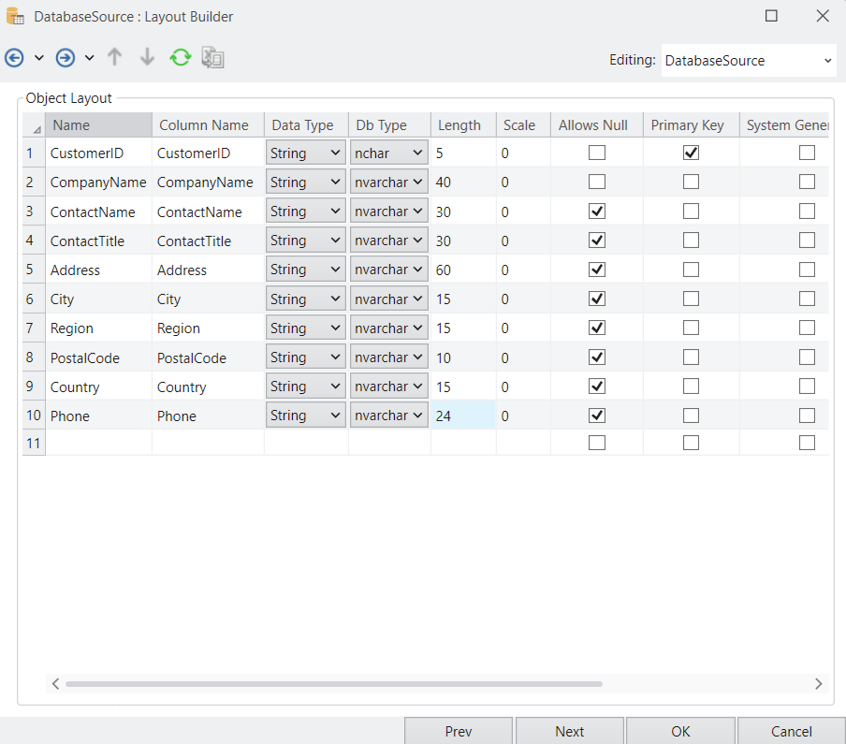Click the Column Name header
This screenshot has height=744, width=846.
204,125
